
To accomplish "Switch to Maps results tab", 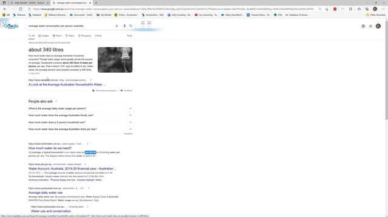I will click(x=70, y=36).
